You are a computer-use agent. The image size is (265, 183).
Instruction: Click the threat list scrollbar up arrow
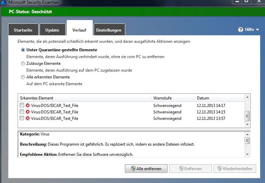tap(247, 97)
